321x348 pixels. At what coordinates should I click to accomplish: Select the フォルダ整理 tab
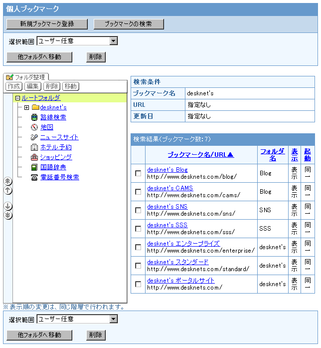(x=26, y=77)
